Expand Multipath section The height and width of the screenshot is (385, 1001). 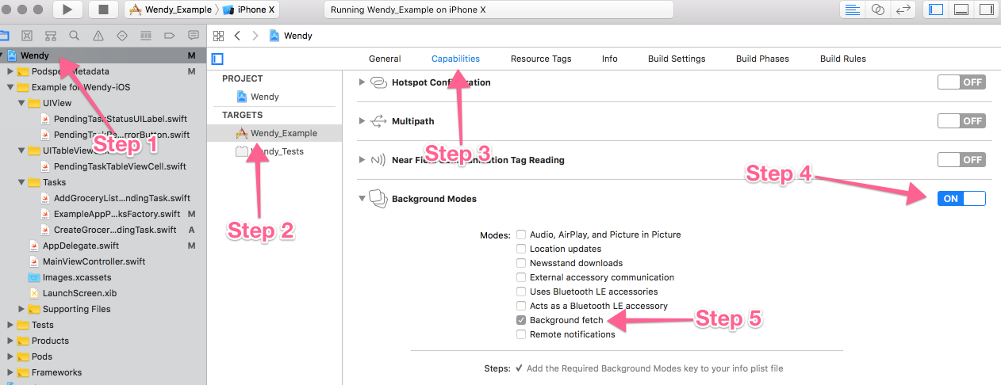362,121
